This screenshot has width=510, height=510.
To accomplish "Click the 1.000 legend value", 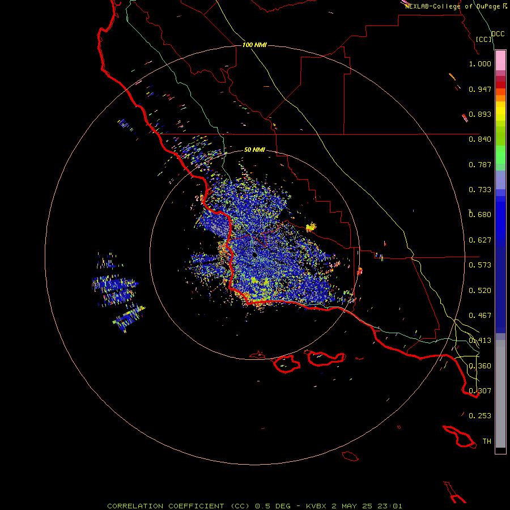I will 480,63.
